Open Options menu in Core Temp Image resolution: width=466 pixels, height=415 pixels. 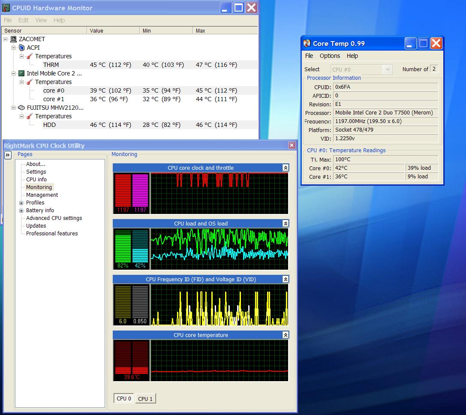(330, 56)
